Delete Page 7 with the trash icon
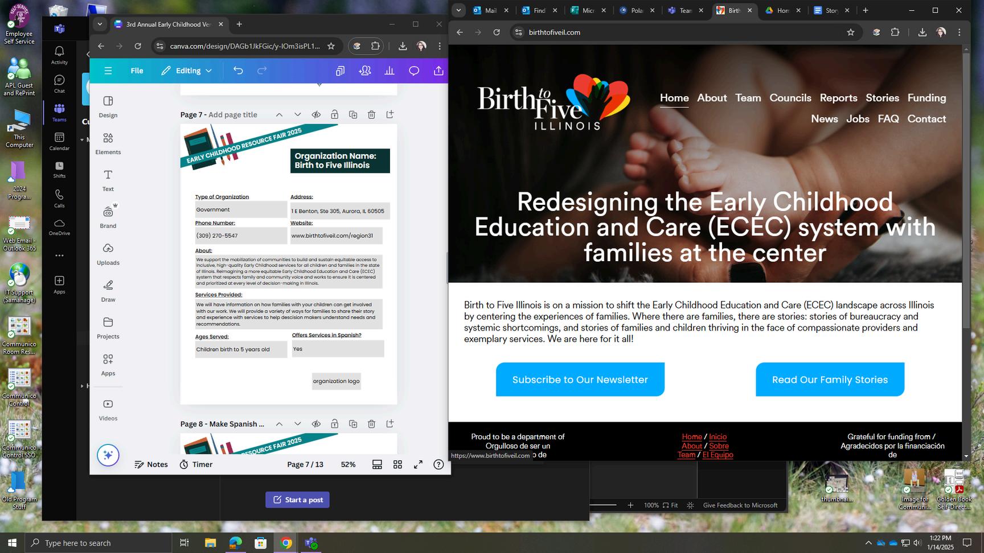The width and height of the screenshot is (984, 553). pos(371,114)
